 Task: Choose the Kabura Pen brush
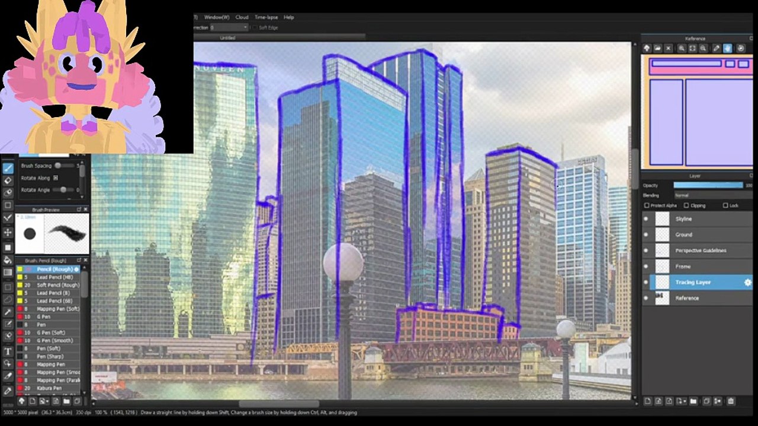49,388
